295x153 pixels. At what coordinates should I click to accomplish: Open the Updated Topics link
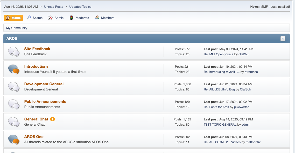[x=80, y=7]
